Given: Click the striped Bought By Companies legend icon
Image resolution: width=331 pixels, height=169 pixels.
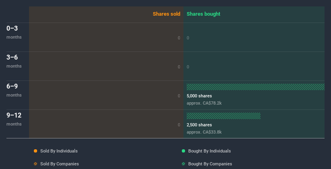Looking at the screenshot, I should click(183, 164).
